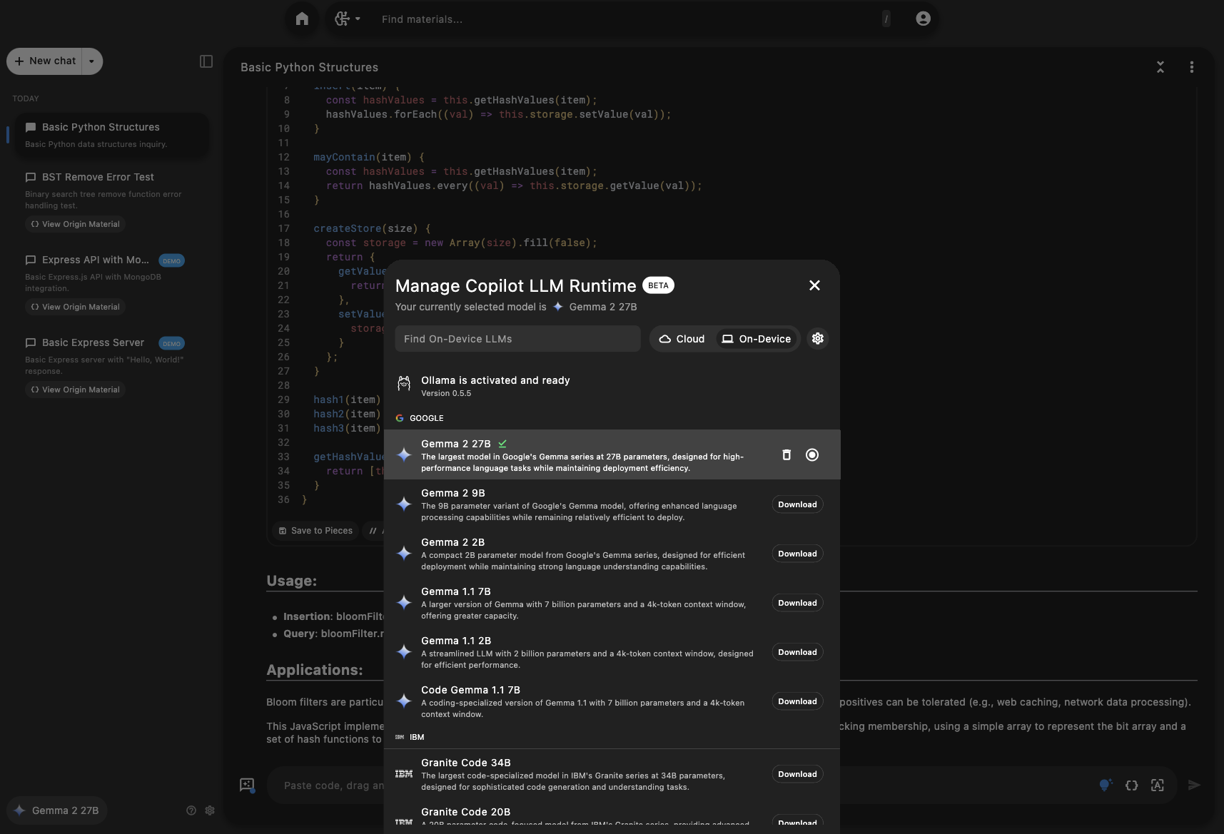The image size is (1224, 834).
Task: Click the Ollama llama icon
Action: point(404,385)
